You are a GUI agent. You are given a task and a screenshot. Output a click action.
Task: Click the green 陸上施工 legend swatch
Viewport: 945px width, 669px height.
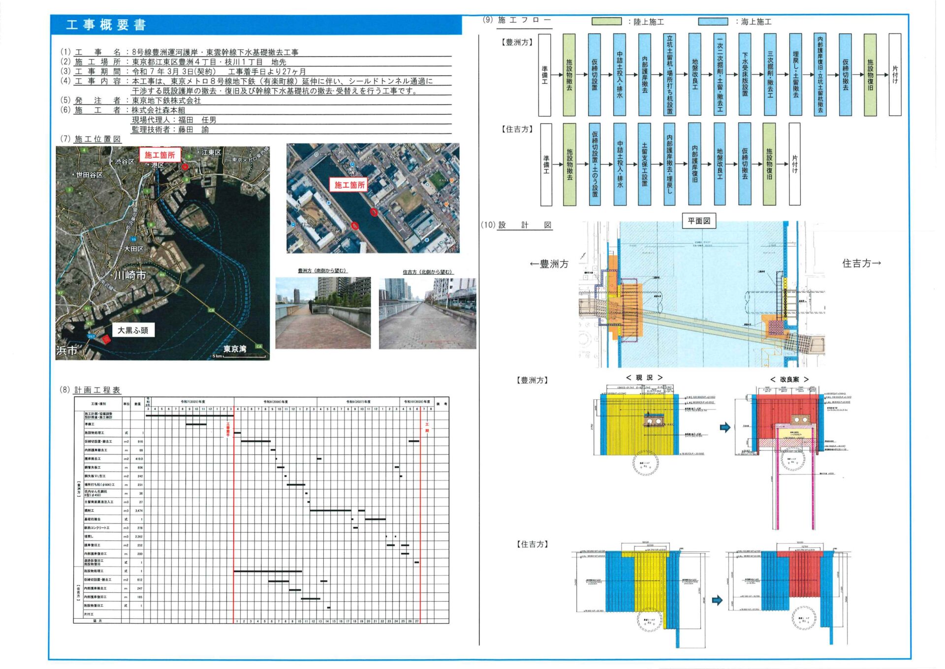[x=606, y=22]
